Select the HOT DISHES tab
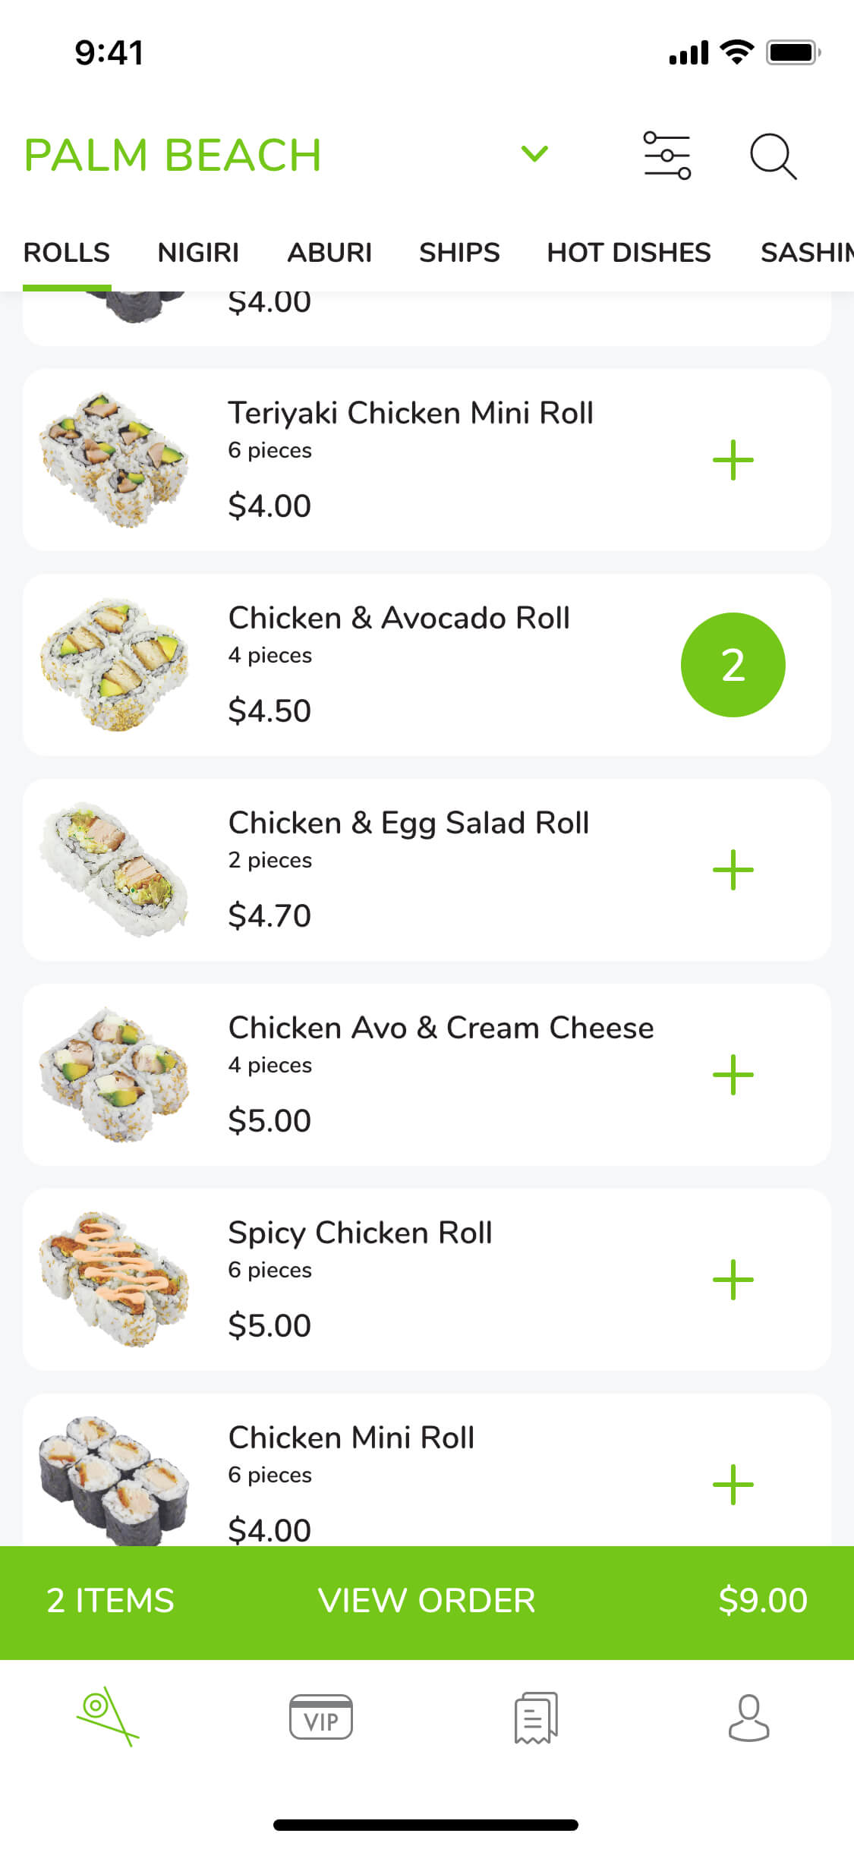 [629, 253]
